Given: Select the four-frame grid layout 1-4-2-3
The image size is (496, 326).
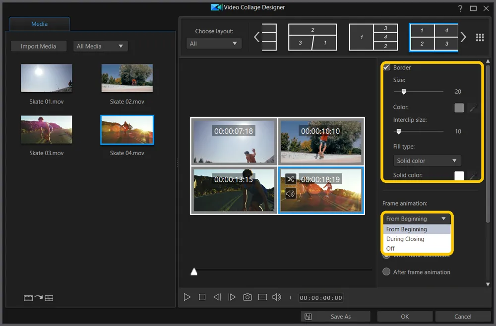Looking at the screenshot, I should (x=434, y=37).
